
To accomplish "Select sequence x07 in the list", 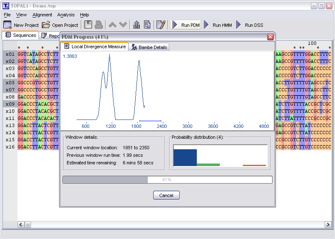I will (x=10, y=90).
